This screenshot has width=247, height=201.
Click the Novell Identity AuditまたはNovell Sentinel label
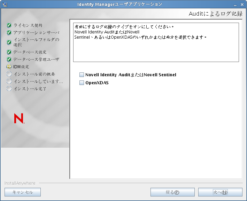(131, 75)
